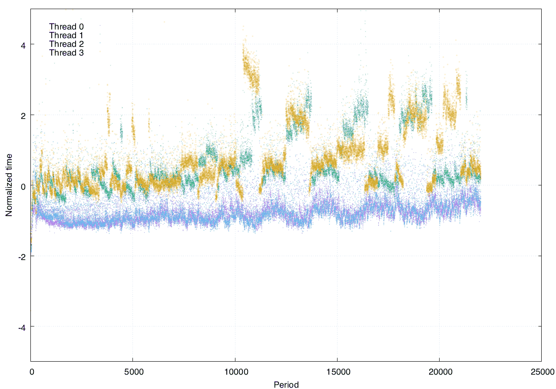Click the y-axis tick label 0
556x389 pixels.
coord(23,186)
